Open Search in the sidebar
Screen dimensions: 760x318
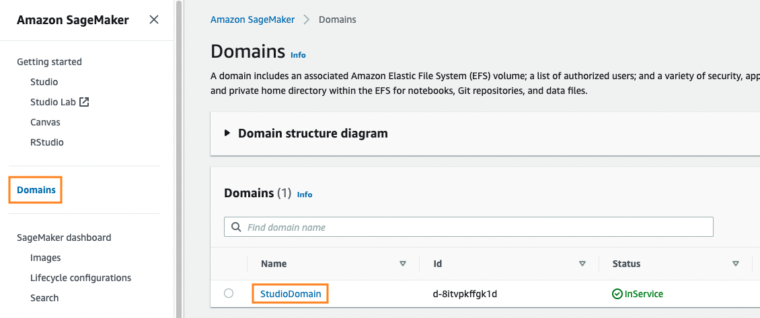[44, 298]
